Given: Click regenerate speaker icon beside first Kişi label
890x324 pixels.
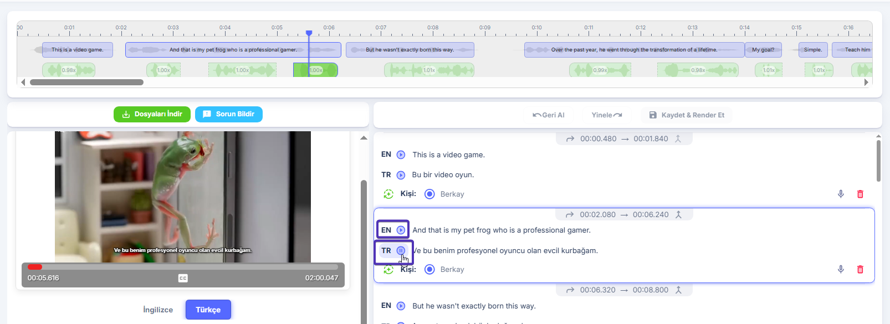Looking at the screenshot, I should [x=388, y=194].
